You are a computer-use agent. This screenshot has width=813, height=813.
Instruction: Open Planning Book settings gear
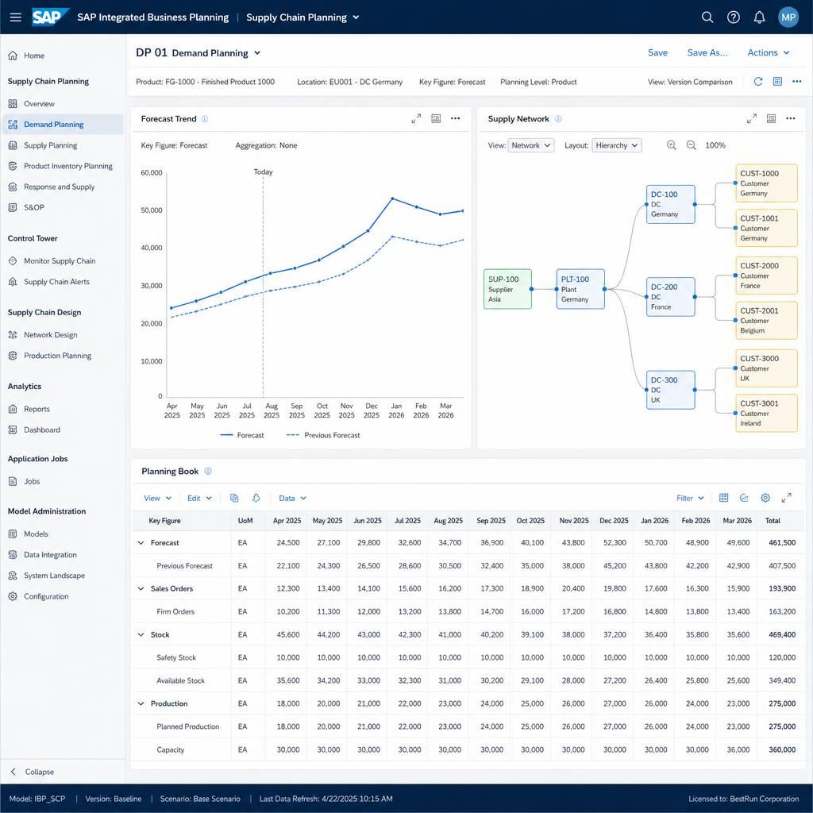[x=765, y=498]
